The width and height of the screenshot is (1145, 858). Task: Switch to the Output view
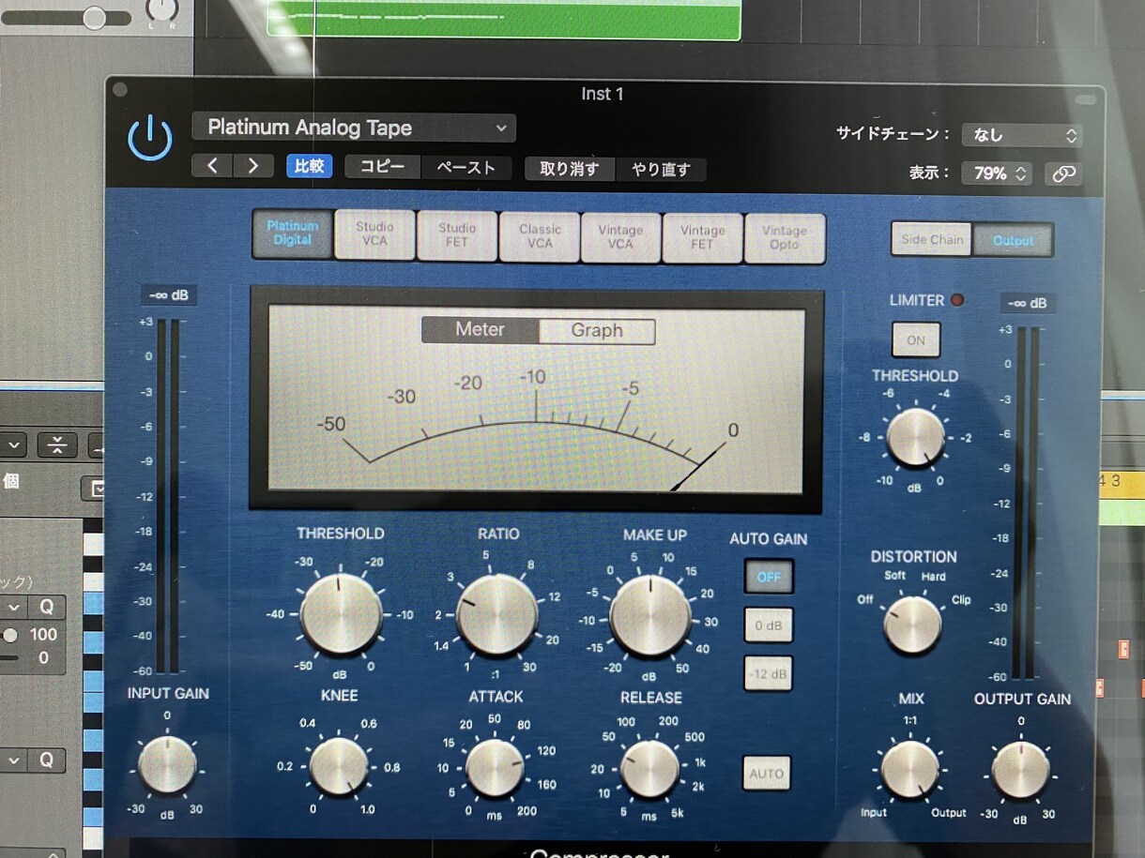[1014, 240]
